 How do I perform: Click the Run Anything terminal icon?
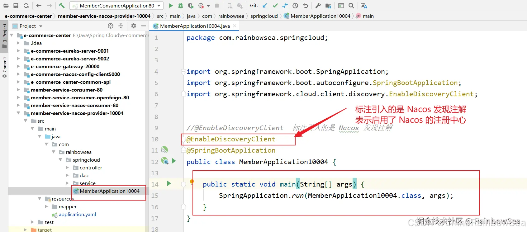(x=341, y=6)
